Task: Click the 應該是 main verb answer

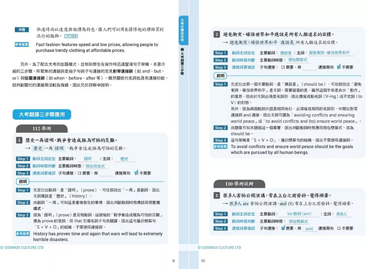Action: [286, 53]
